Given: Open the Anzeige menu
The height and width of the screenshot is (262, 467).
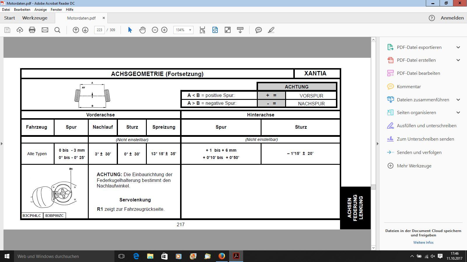Looking at the screenshot, I should 41,10.
